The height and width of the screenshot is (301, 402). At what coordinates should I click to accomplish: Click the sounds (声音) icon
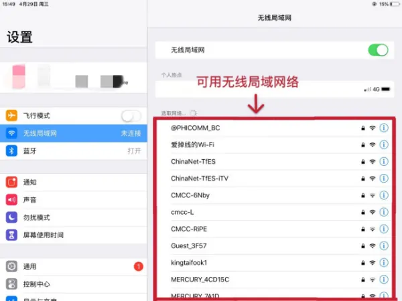pos(11,199)
